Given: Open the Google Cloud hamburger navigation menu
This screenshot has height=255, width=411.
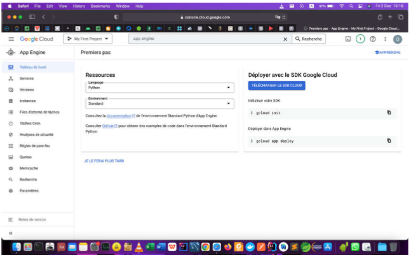Looking at the screenshot, I should click(x=11, y=39).
